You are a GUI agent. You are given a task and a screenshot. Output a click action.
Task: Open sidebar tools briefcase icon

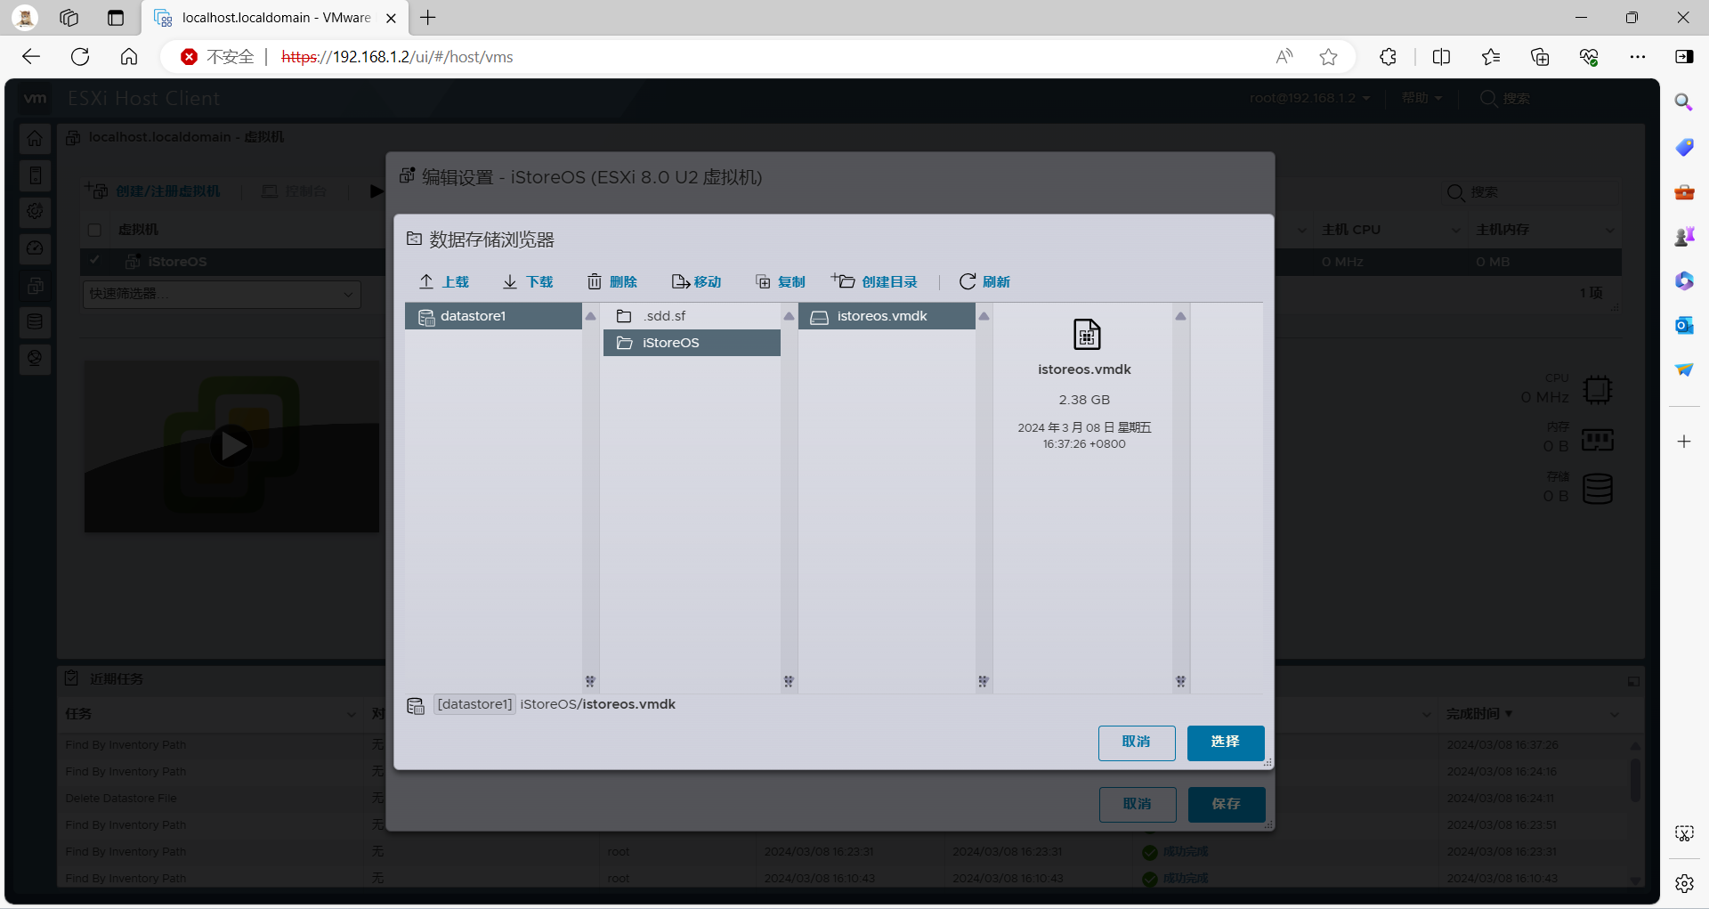1684,191
